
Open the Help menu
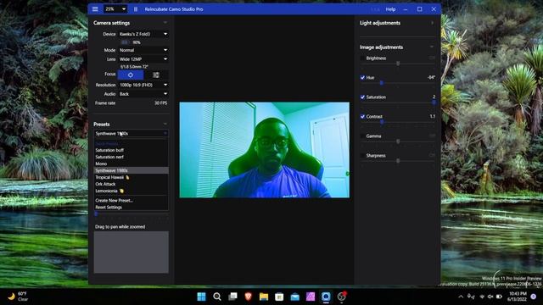(390, 9)
